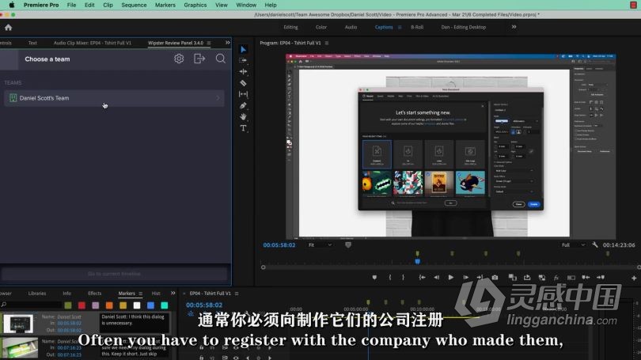Select Daniel Scott's Team
Viewport: 641px width, 360px height.
(114, 98)
